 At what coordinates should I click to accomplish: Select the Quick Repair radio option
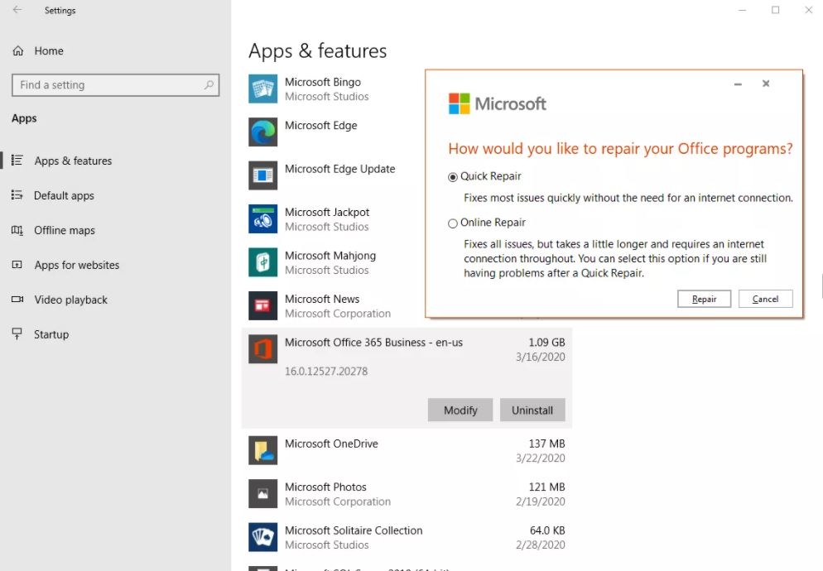pyautogui.click(x=453, y=177)
